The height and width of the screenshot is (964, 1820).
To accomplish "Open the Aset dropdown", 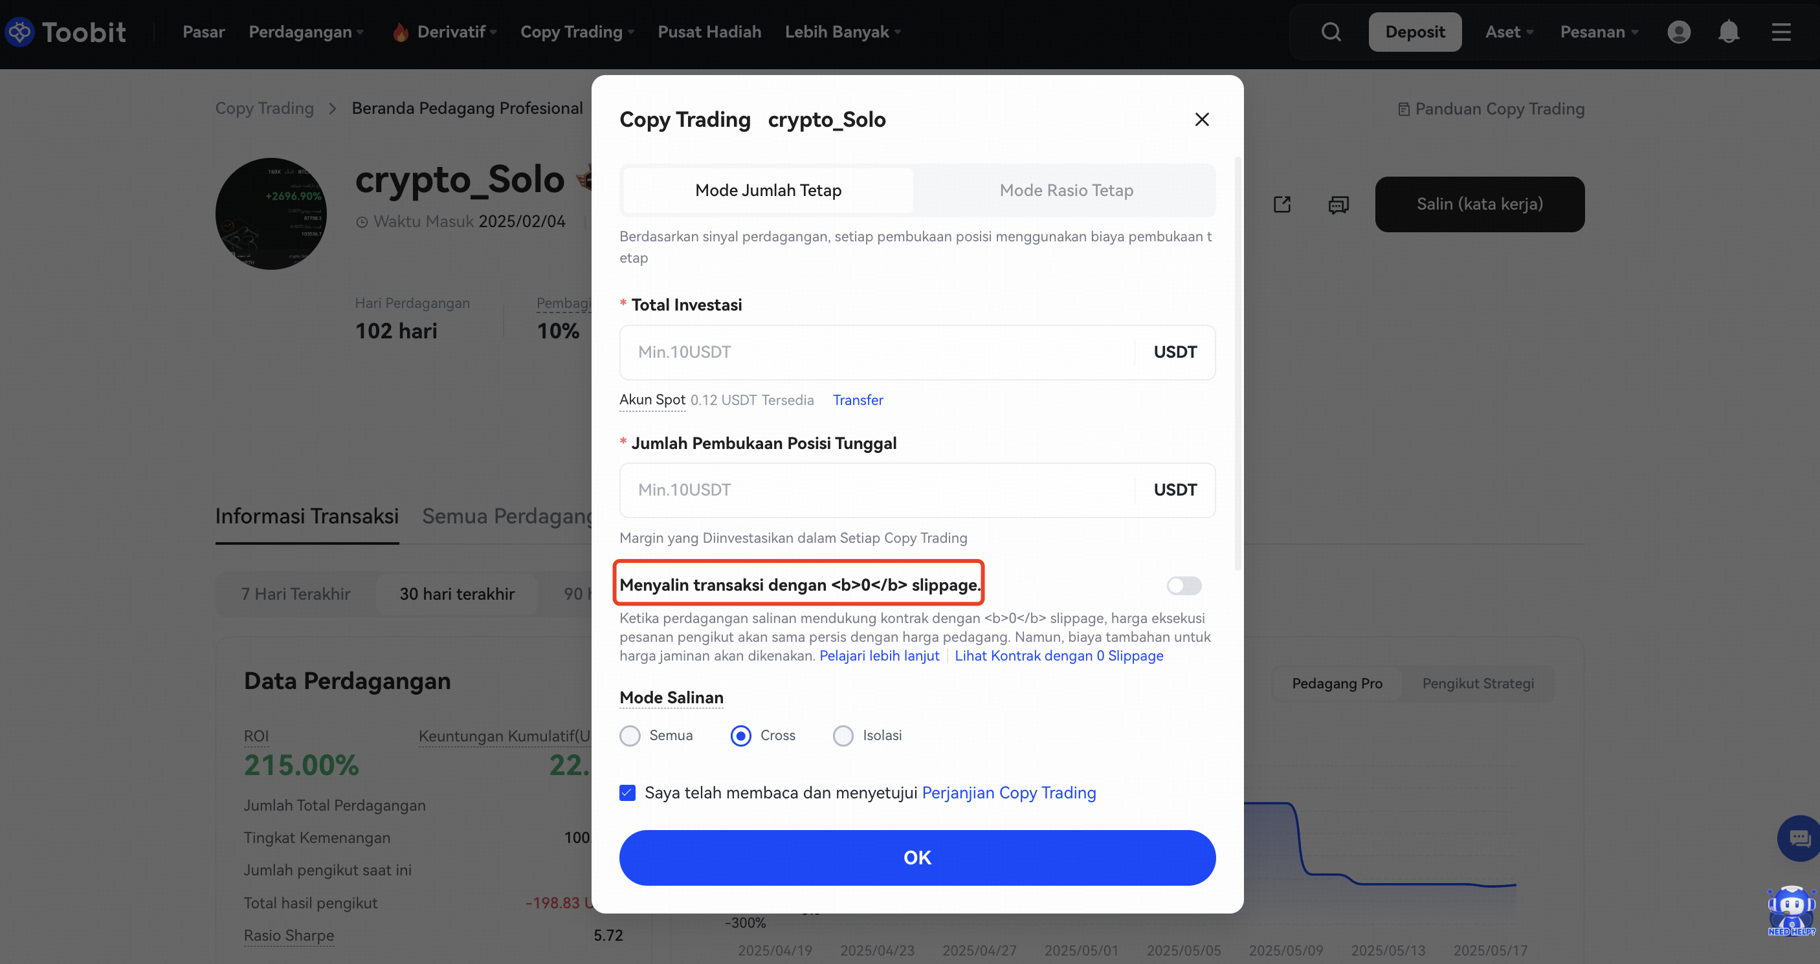I will pos(1509,32).
